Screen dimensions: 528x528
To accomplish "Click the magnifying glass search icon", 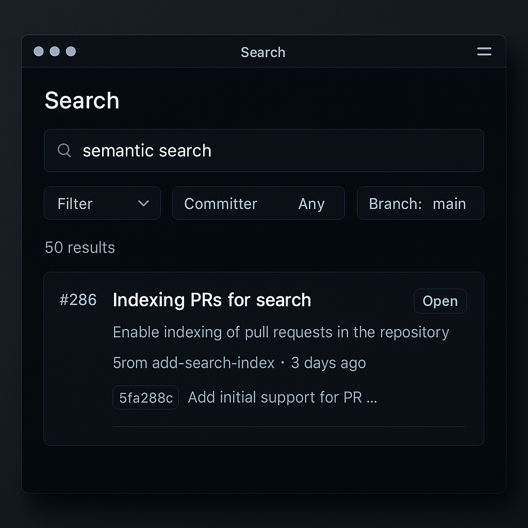I will [64, 150].
